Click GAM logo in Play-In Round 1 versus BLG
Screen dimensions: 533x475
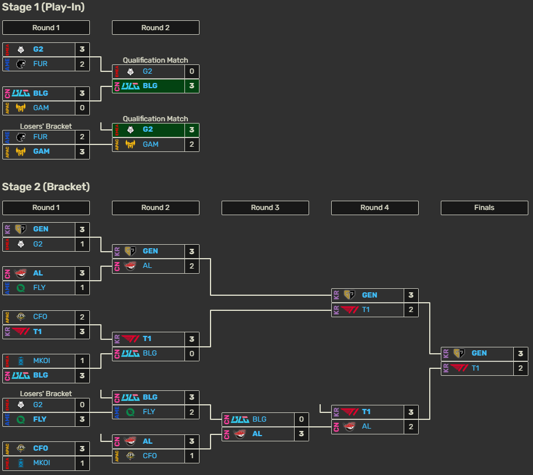tap(21, 108)
